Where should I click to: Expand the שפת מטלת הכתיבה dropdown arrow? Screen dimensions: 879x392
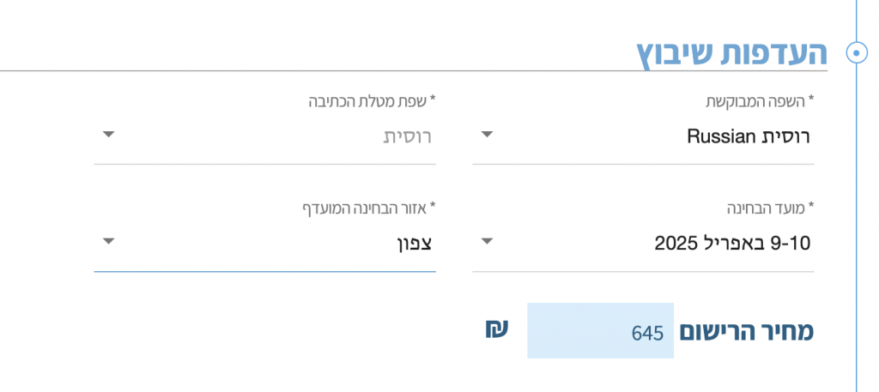(109, 135)
